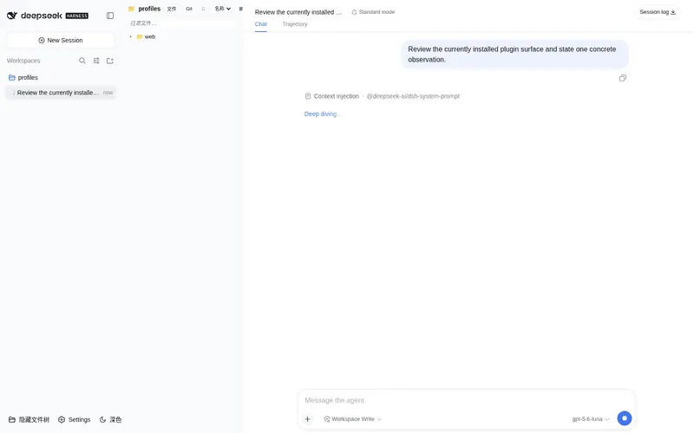
Task: Toggle 隐藏文件树 to hide the file tree
Action: tap(29, 419)
